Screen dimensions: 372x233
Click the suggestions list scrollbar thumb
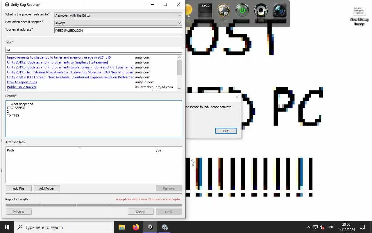pos(179,67)
